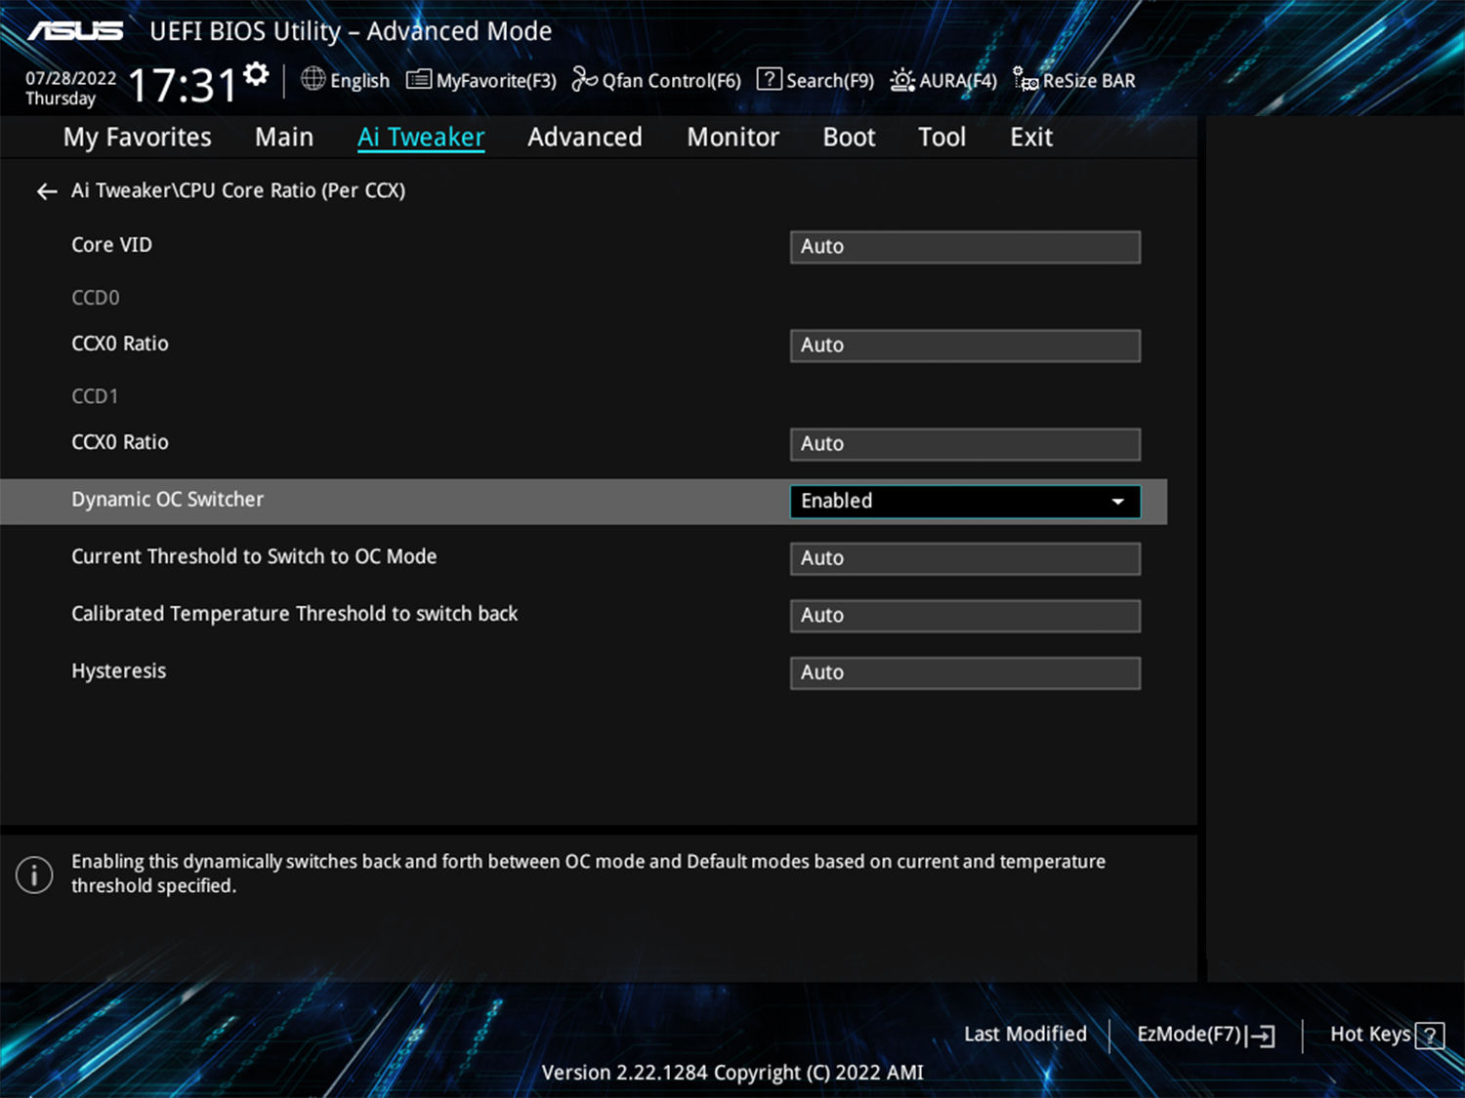Click the Hysteresis label
Image resolution: width=1465 pixels, height=1098 pixels.
pyautogui.click(x=118, y=671)
